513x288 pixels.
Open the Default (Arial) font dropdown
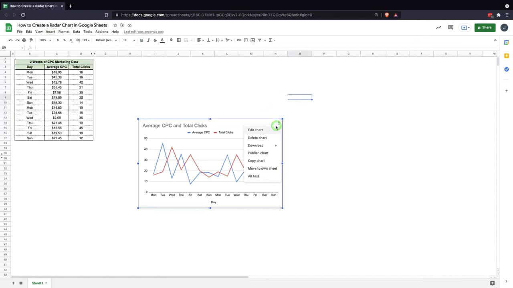(106, 40)
